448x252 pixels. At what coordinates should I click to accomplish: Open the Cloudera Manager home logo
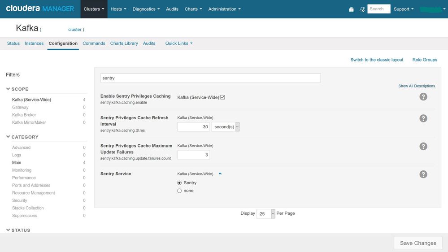coord(40,9)
